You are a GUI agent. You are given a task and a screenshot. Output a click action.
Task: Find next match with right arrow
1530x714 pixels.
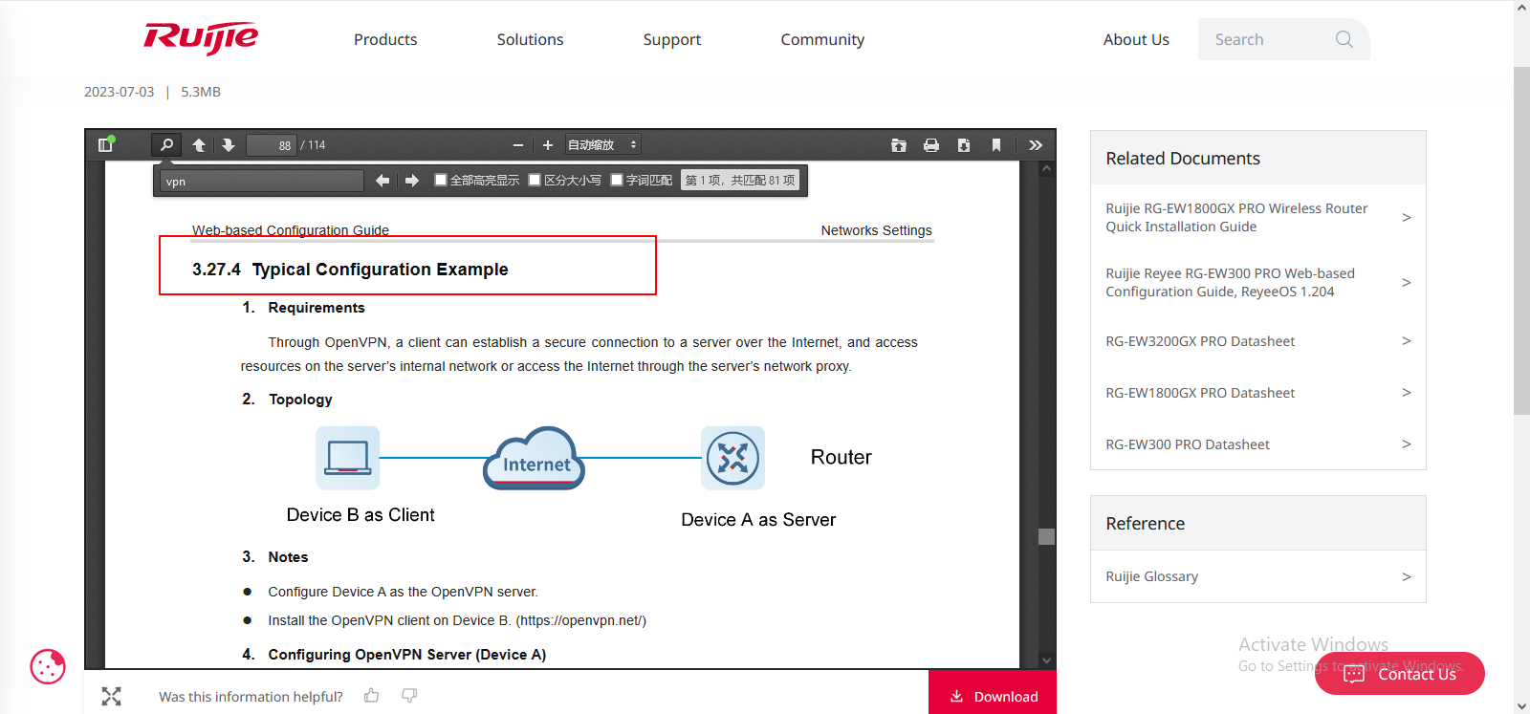[412, 181]
